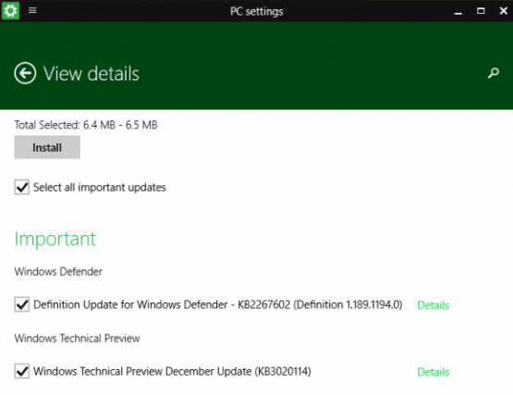Click the PC settings title text

[x=257, y=11]
